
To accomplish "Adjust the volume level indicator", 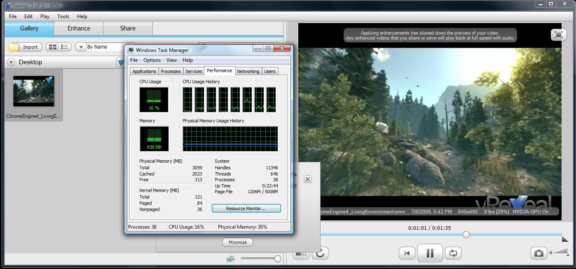I will tap(559, 252).
